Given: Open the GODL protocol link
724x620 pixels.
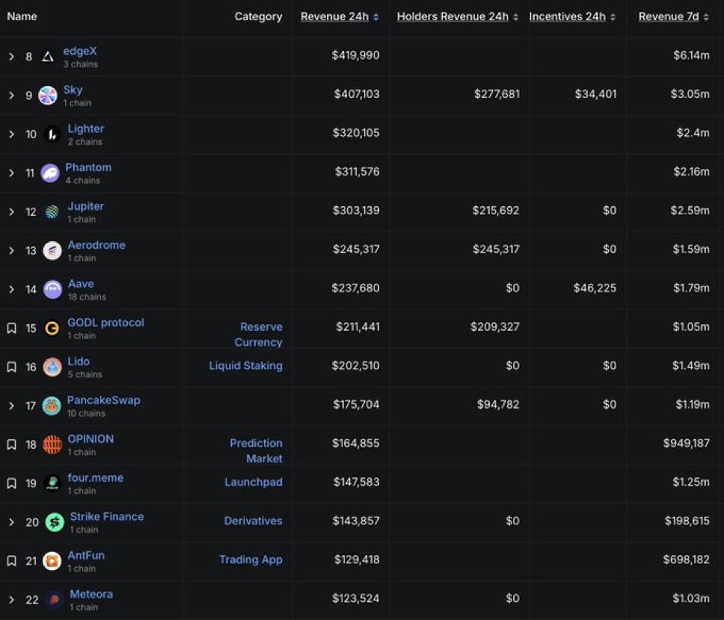Looking at the screenshot, I should (x=105, y=323).
